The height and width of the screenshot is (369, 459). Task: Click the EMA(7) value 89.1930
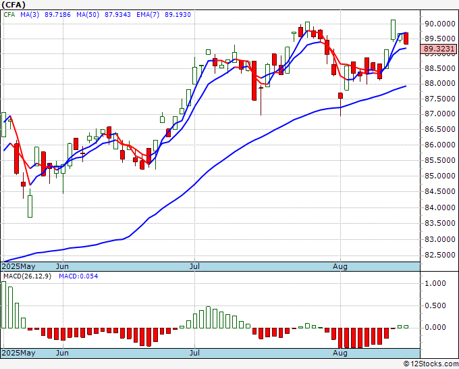tap(178, 14)
